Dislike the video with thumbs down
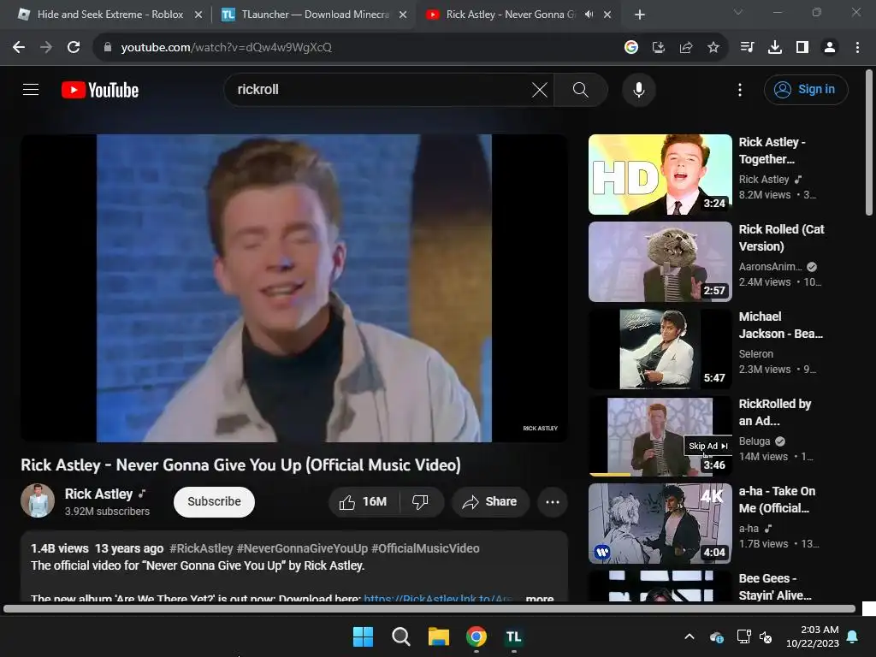 click(421, 501)
